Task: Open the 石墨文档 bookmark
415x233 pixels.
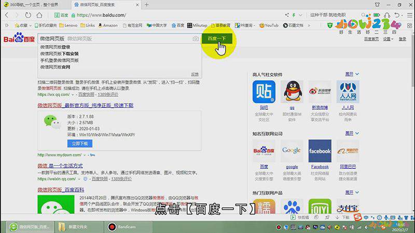Action: pos(293,25)
